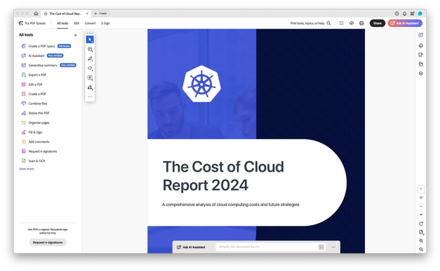Click the upload to cloud icon
Image resolution: width=440 pixels, height=271 pixels.
point(351,23)
